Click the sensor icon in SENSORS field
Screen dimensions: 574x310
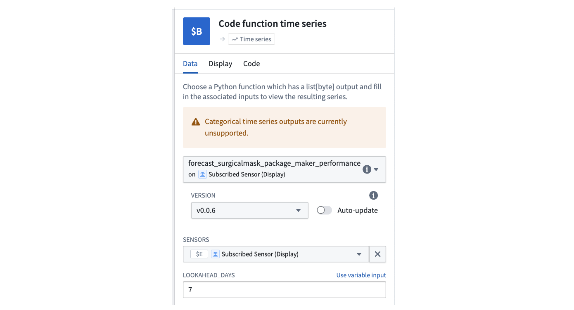pos(215,254)
